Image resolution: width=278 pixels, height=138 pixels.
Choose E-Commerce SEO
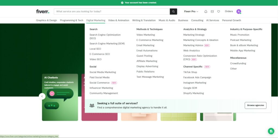click(x=100, y=54)
